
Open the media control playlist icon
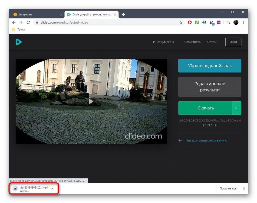(x=229, y=22)
